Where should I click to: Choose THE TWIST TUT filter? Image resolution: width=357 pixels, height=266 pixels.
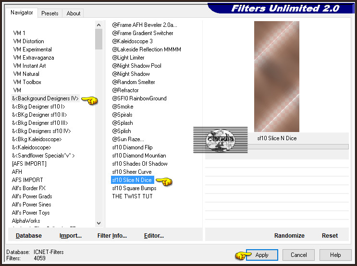tap(132, 196)
